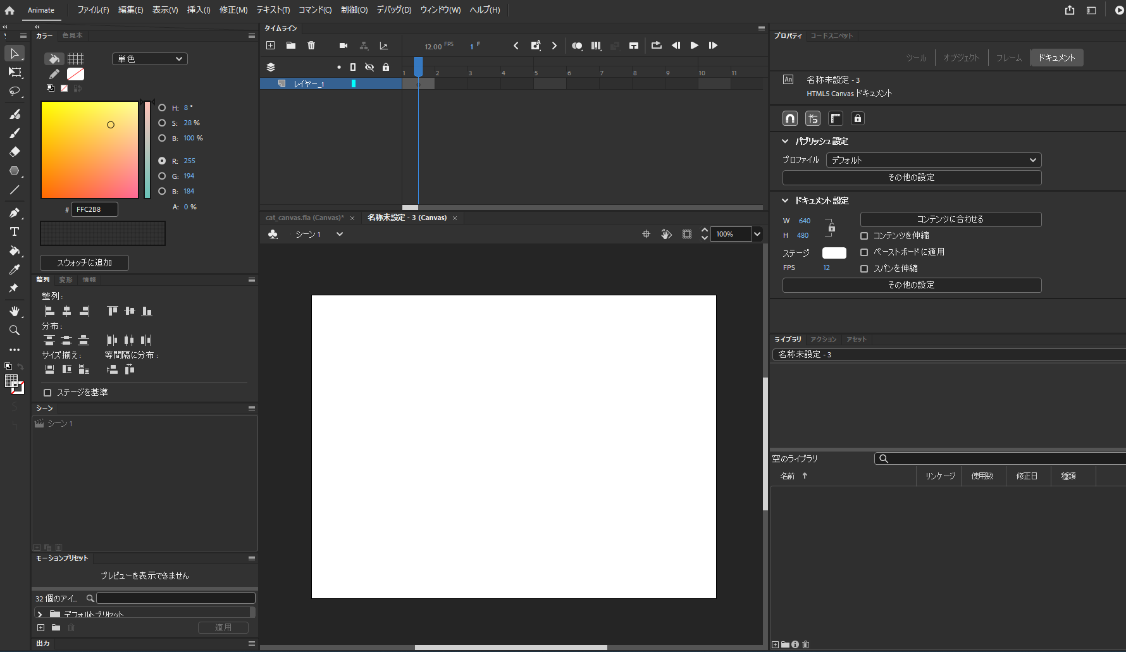Delete layer using timeline trash icon
This screenshot has width=1126, height=652.
tap(311, 46)
